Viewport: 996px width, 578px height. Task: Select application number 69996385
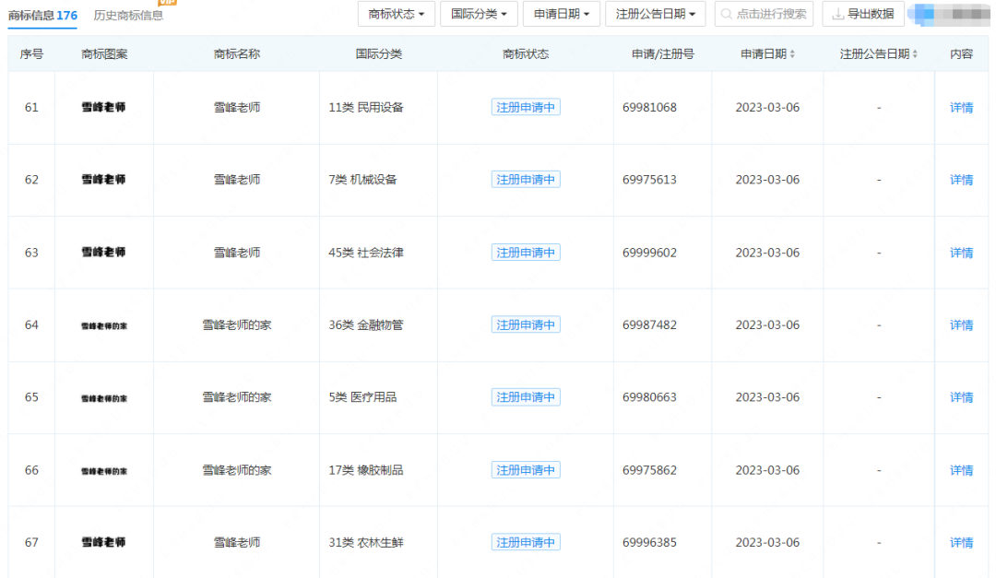649,542
